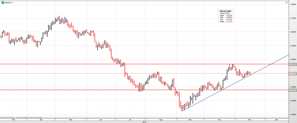This screenshot has height=123, width=297.
Task: Click the 1.29134 resistance price tag
Action: pyautogui.click(x=292, y=64)
